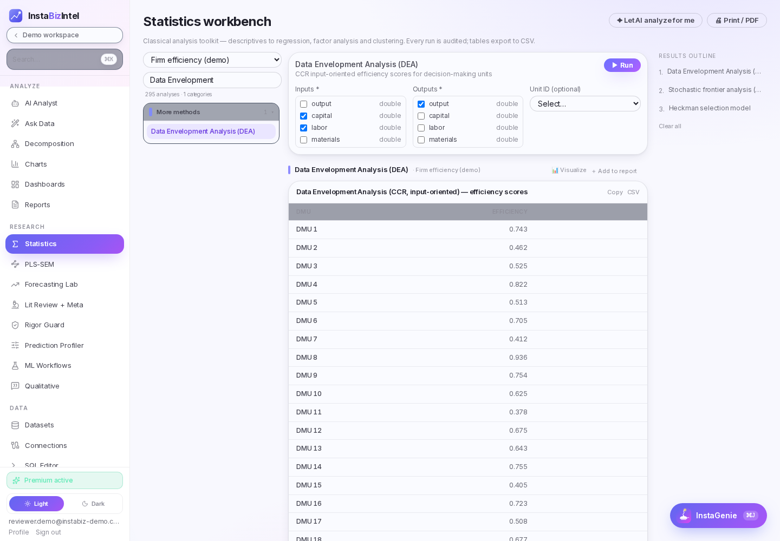The image size is (780, 541).
Task: Click the Ask Data wand icon
Action: 15,123
